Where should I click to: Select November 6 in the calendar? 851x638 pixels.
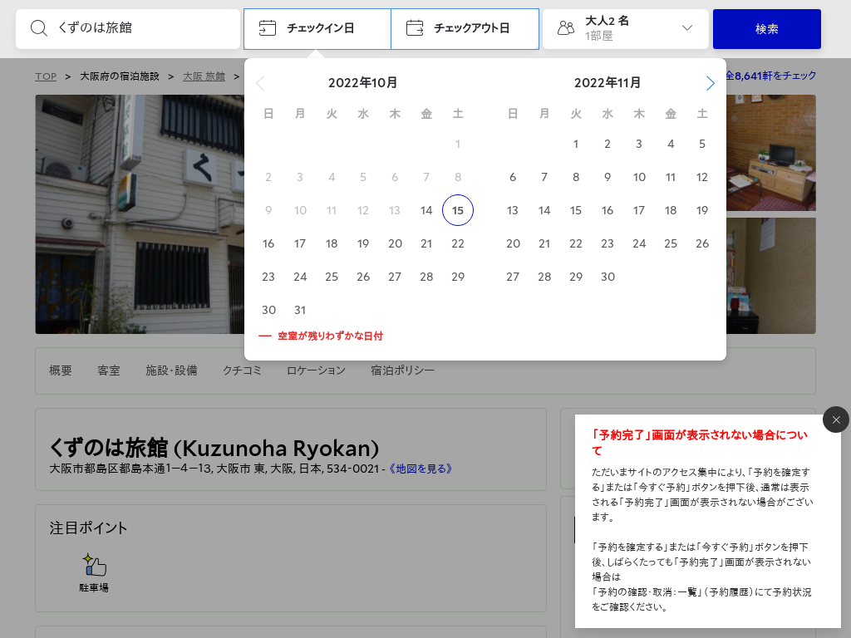tap(513, 177)
